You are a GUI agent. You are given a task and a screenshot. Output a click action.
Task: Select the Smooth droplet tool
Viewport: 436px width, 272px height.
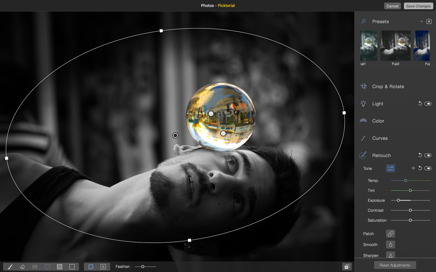[391, 244]
